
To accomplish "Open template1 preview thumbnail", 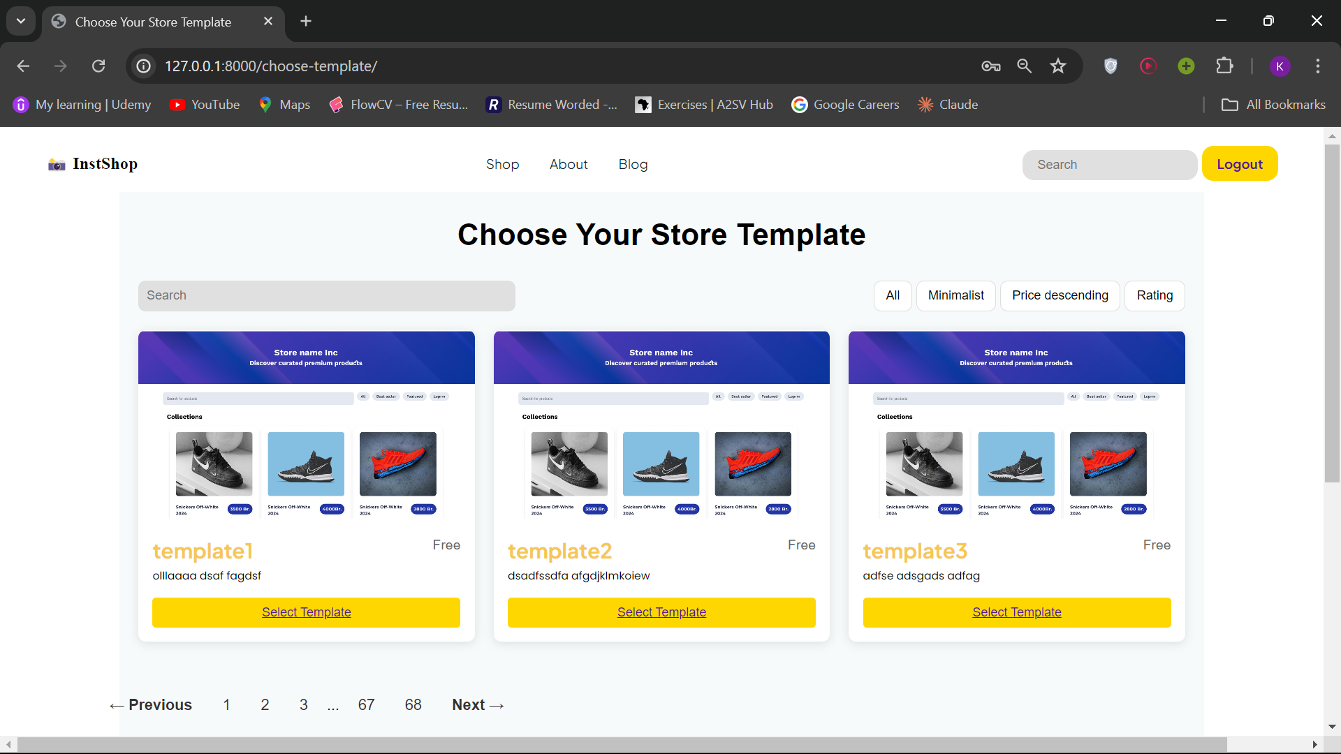I will 306,430.
